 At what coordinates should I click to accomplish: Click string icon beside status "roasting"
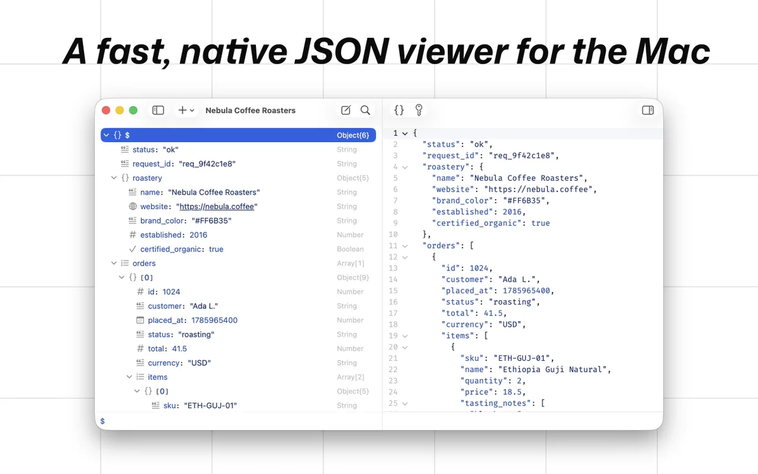click(x=140, y=334)
